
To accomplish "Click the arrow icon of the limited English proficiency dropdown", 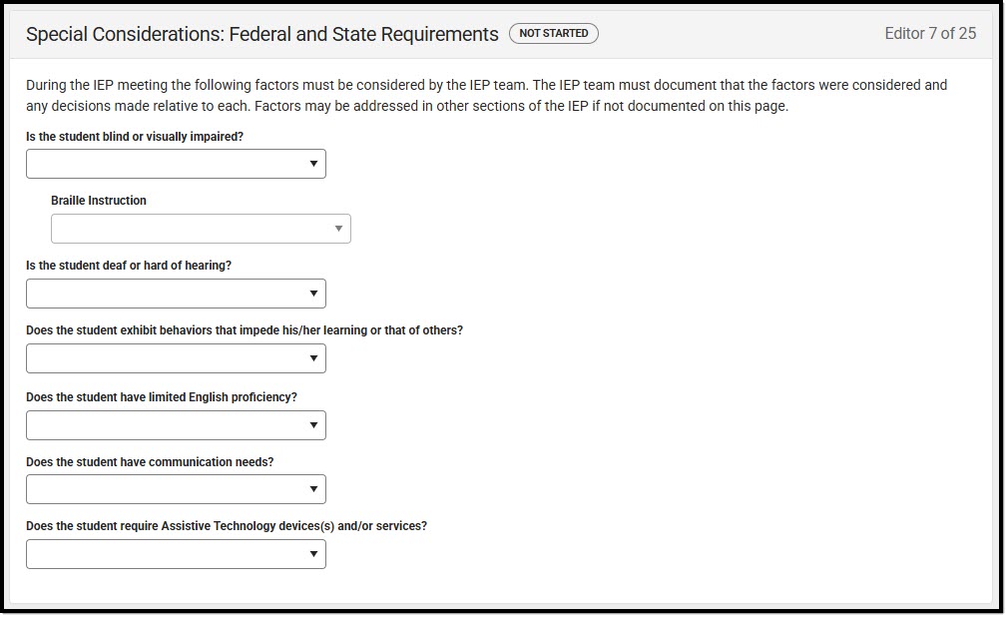I will tap(313, 425).
